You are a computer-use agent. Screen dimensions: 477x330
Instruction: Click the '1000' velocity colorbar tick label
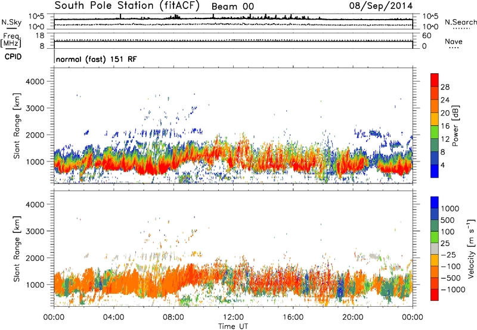click(x=450, y=208)
